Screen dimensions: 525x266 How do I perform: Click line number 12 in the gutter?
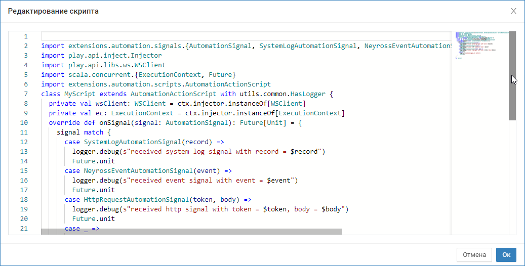click(x=24, y=142)
